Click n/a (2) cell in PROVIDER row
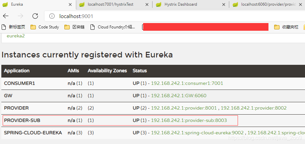The image size is (305, 144). (75, 108)
